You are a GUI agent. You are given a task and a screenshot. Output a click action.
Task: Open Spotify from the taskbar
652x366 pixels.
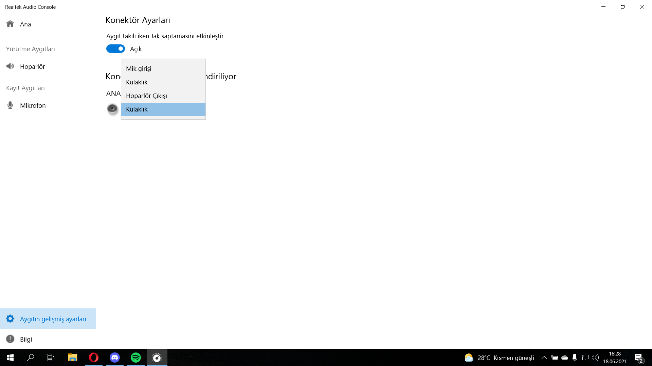pyautogui.click(x=136, y=358)
